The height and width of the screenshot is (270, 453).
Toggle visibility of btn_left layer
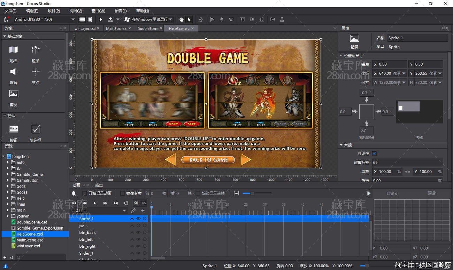point(138,239)
